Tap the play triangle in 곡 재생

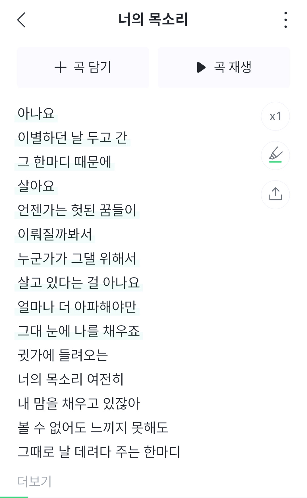tap(201, 67)
